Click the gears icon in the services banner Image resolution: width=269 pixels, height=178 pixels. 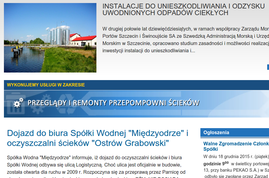point(18,103)
